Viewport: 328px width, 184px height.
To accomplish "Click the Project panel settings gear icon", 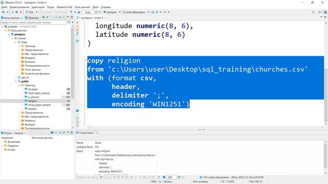I will [x=52, y=133].
